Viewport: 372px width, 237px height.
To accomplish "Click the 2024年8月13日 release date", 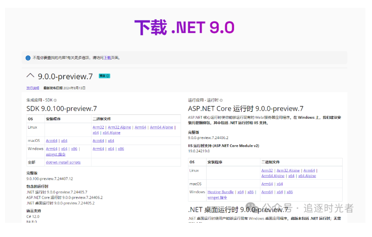I will tap(74, 88).
